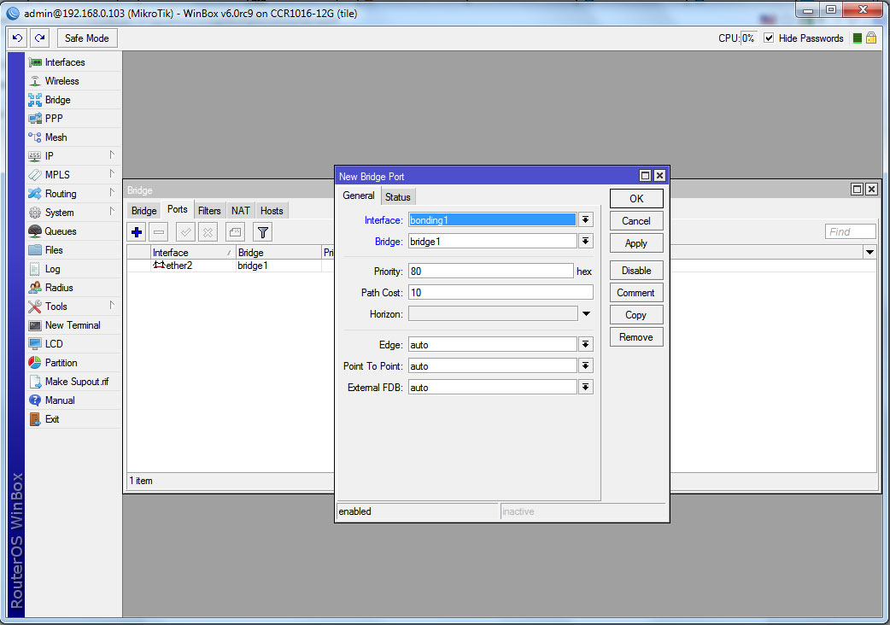Click the OK button
890x625 pixels.
tap(635, 198)
